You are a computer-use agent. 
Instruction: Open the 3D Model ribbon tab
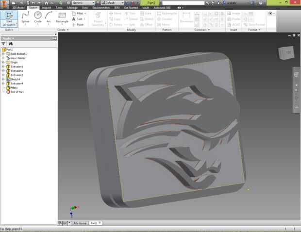click(18, 8)
